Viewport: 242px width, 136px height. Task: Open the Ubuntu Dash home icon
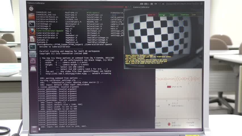coord(31,9)
